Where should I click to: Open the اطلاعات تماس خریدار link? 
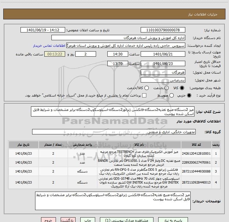(49, 46)
